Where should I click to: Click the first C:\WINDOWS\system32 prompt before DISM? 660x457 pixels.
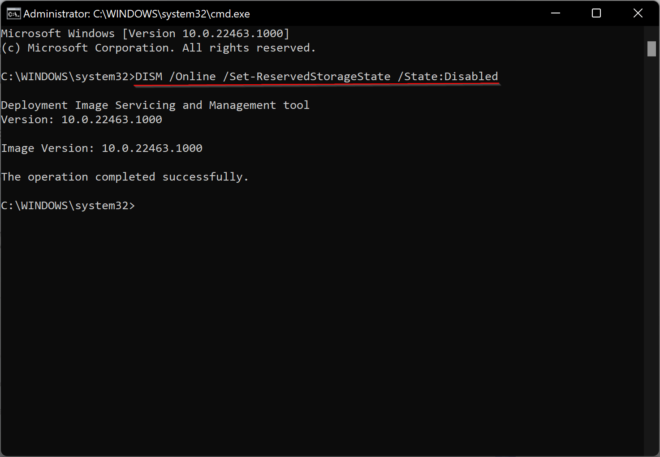pyautogui.click(x=68, y=77)
